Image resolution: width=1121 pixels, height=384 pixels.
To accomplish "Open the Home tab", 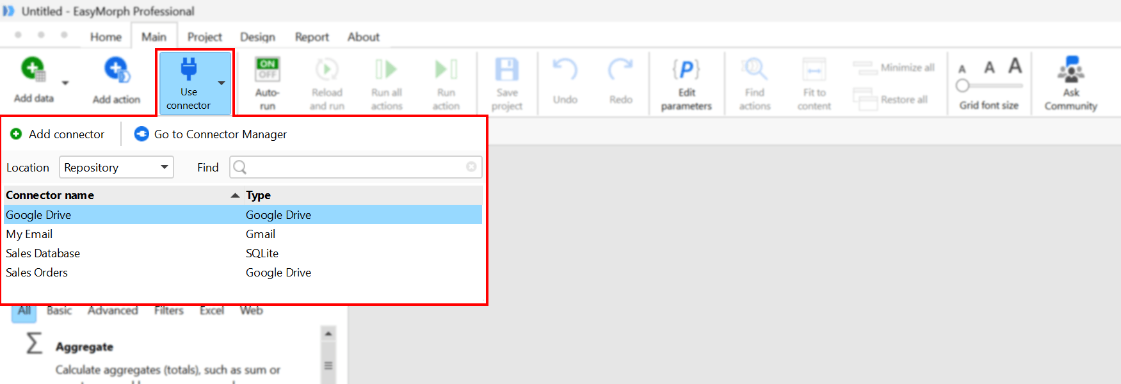I will tap(106, 37).
